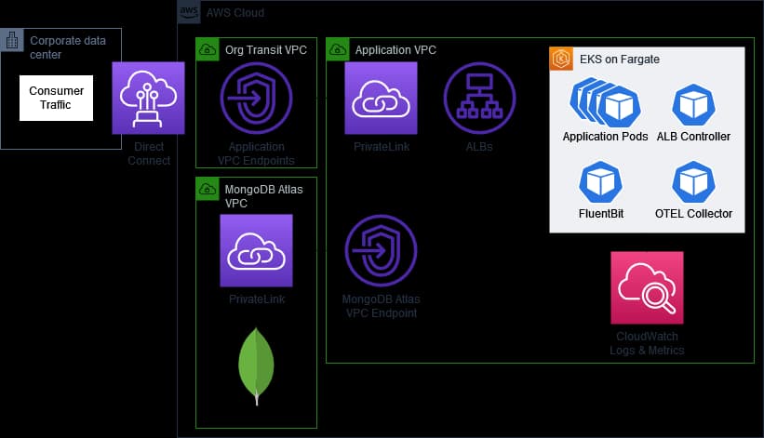Click the PrivateLink icon in Application VPC

[x=381, y=98]
